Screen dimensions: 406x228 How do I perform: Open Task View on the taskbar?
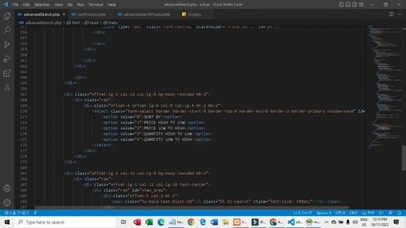124,222
